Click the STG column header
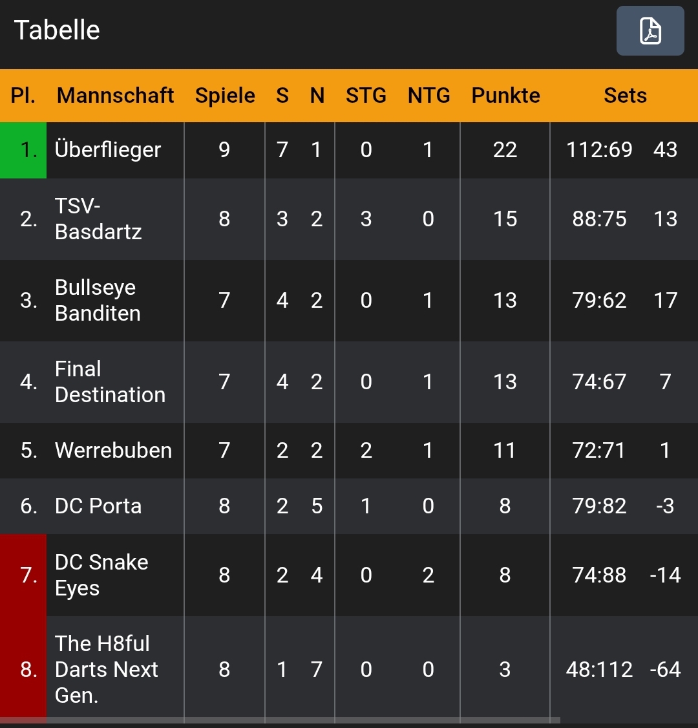 click(366, 96)
